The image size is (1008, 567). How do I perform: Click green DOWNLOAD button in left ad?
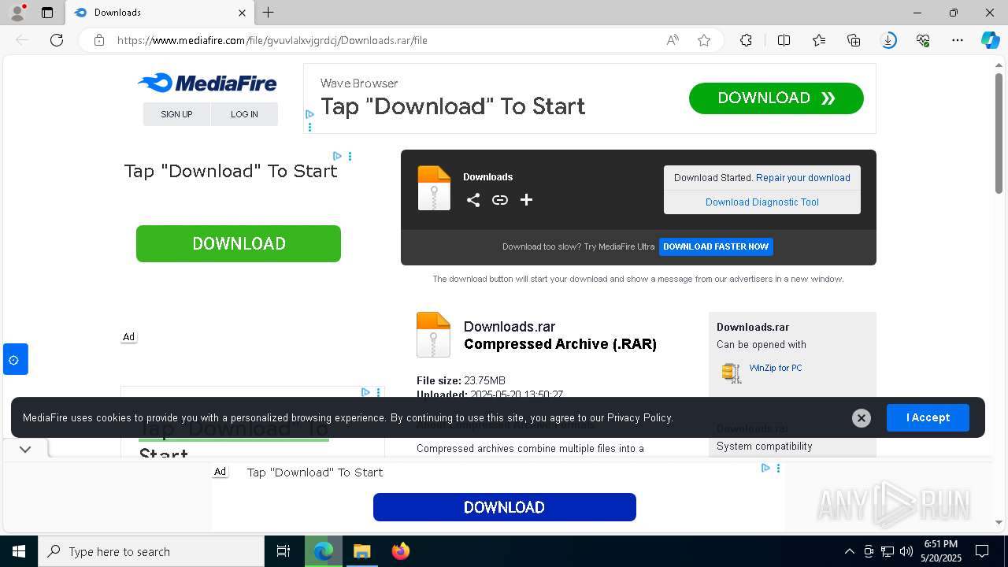point(239,243)
